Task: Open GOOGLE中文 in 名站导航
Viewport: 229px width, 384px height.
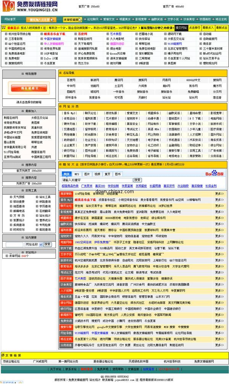Action: (x=193, y=80)
